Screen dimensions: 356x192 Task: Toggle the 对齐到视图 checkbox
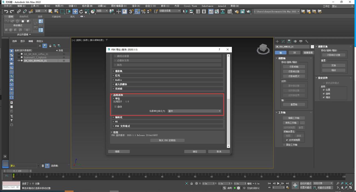click(287, 140)
